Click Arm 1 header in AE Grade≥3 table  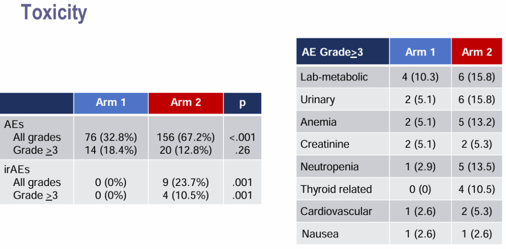pyautogui.click(x=420, y=52)
